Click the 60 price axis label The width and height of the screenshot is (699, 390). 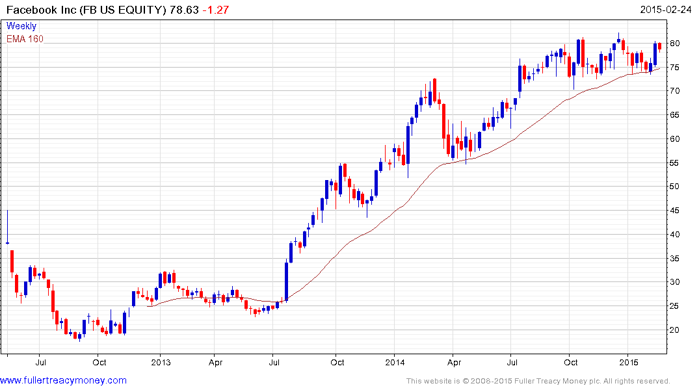pyautogui.click(x=674, y=139)
